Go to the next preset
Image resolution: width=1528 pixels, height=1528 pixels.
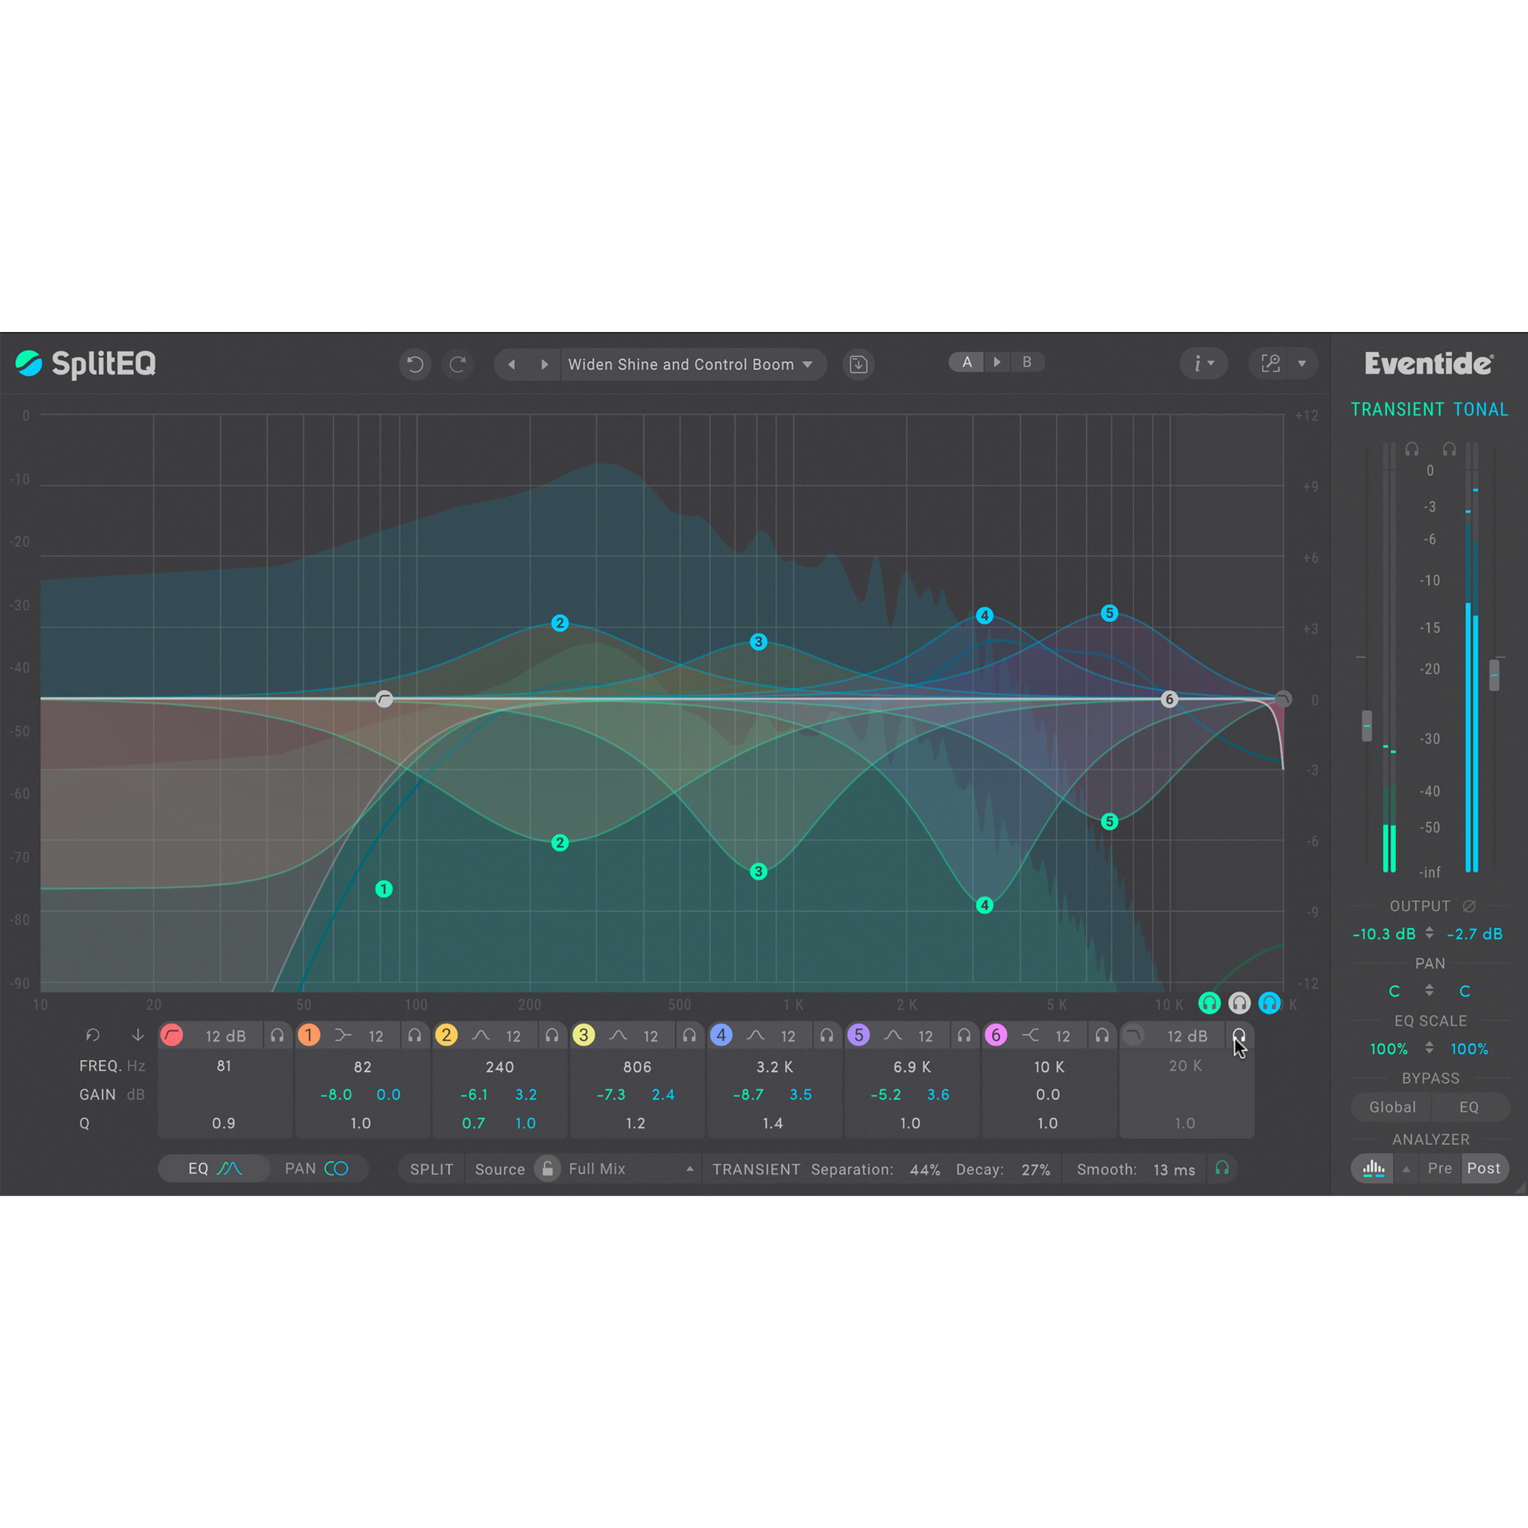(x=544, y=364)
